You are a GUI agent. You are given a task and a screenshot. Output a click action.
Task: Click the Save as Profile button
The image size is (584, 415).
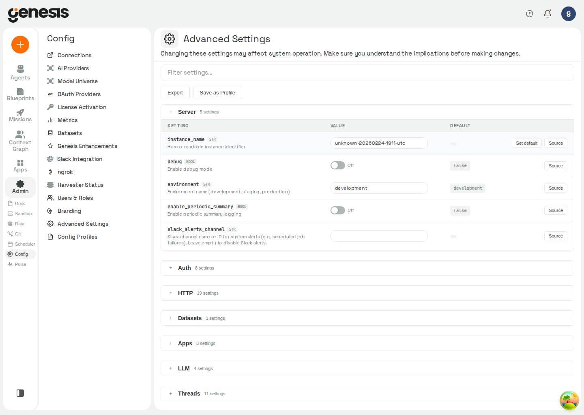217,93
